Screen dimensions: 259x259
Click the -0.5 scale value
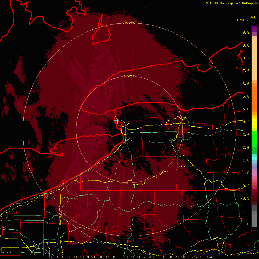[x=245, y=198]
